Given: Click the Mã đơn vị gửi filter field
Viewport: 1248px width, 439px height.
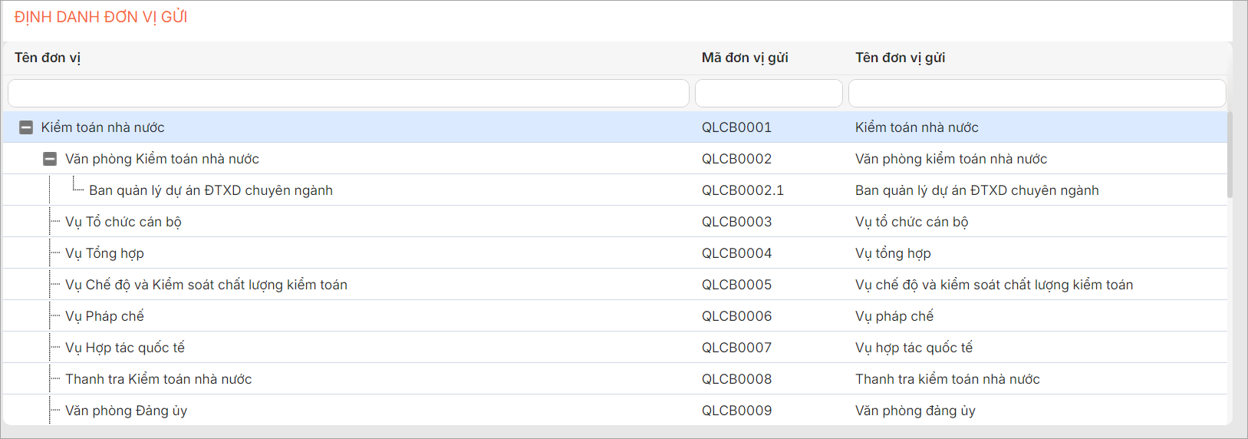Looking at the screenshot, I should pyautogui.click(x=769, y=94).
